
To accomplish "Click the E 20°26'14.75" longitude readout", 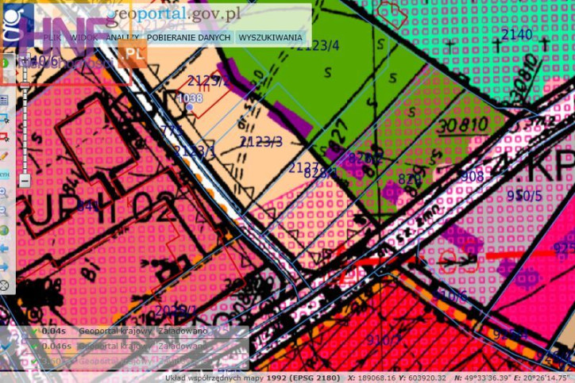I will coord(540,378).
